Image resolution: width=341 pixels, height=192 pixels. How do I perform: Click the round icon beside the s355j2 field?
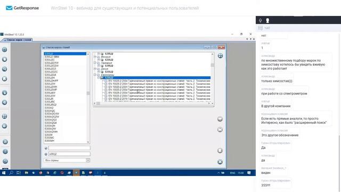[x=46, y=154]
